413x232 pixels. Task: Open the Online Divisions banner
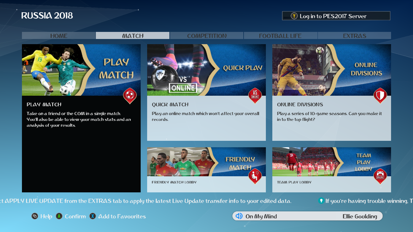tap(332, 70)
